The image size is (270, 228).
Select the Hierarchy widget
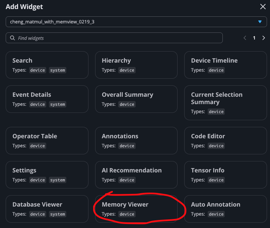[x=136, y=65]
